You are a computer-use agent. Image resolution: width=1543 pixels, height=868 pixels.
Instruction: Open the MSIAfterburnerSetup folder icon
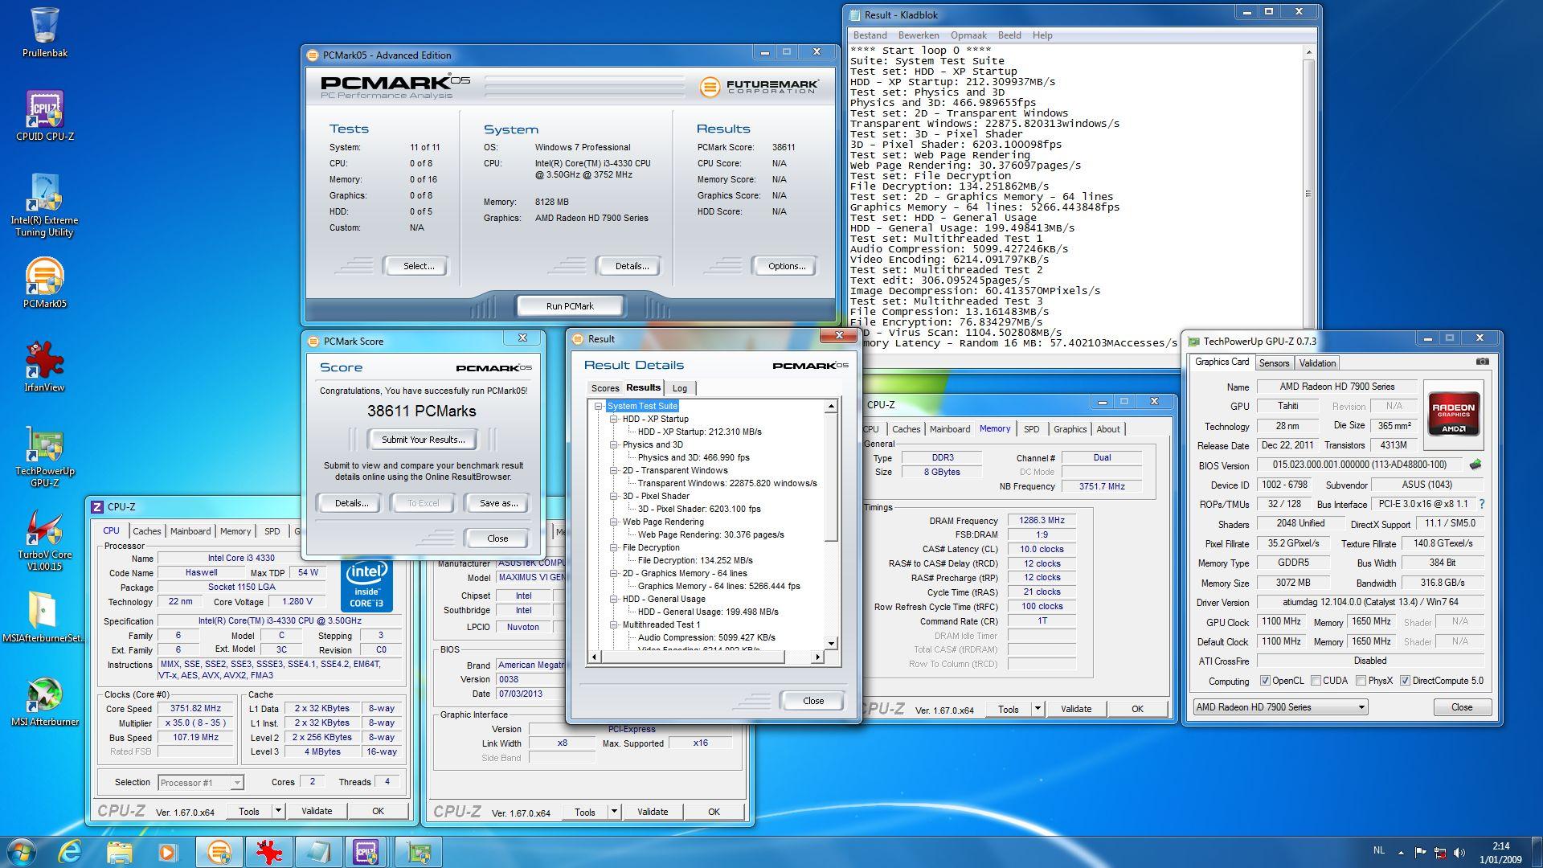coord(44,618)
